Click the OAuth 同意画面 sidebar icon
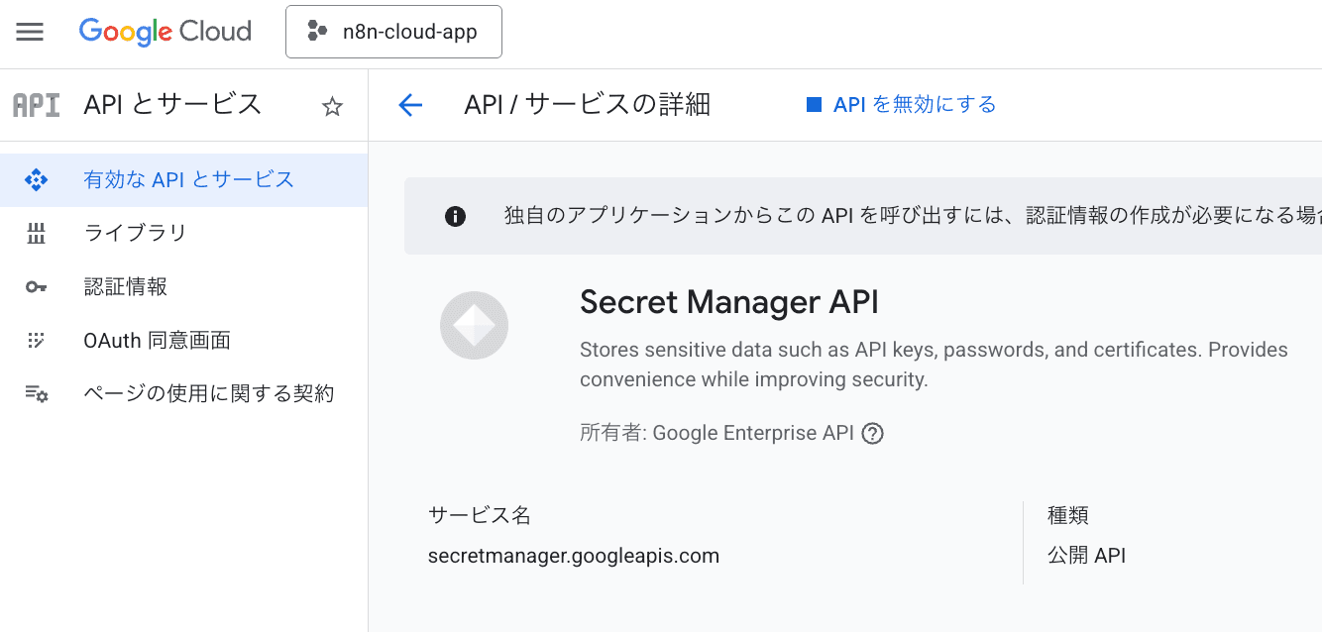 pos(37,341)
